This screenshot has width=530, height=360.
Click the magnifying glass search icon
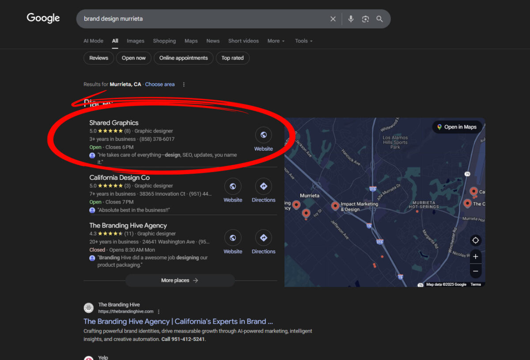click(379, 19)
